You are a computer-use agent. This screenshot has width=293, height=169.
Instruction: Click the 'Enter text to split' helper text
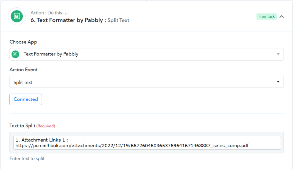27,158
